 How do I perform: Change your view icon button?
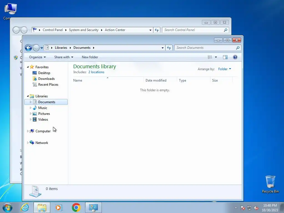coord(210,57)
